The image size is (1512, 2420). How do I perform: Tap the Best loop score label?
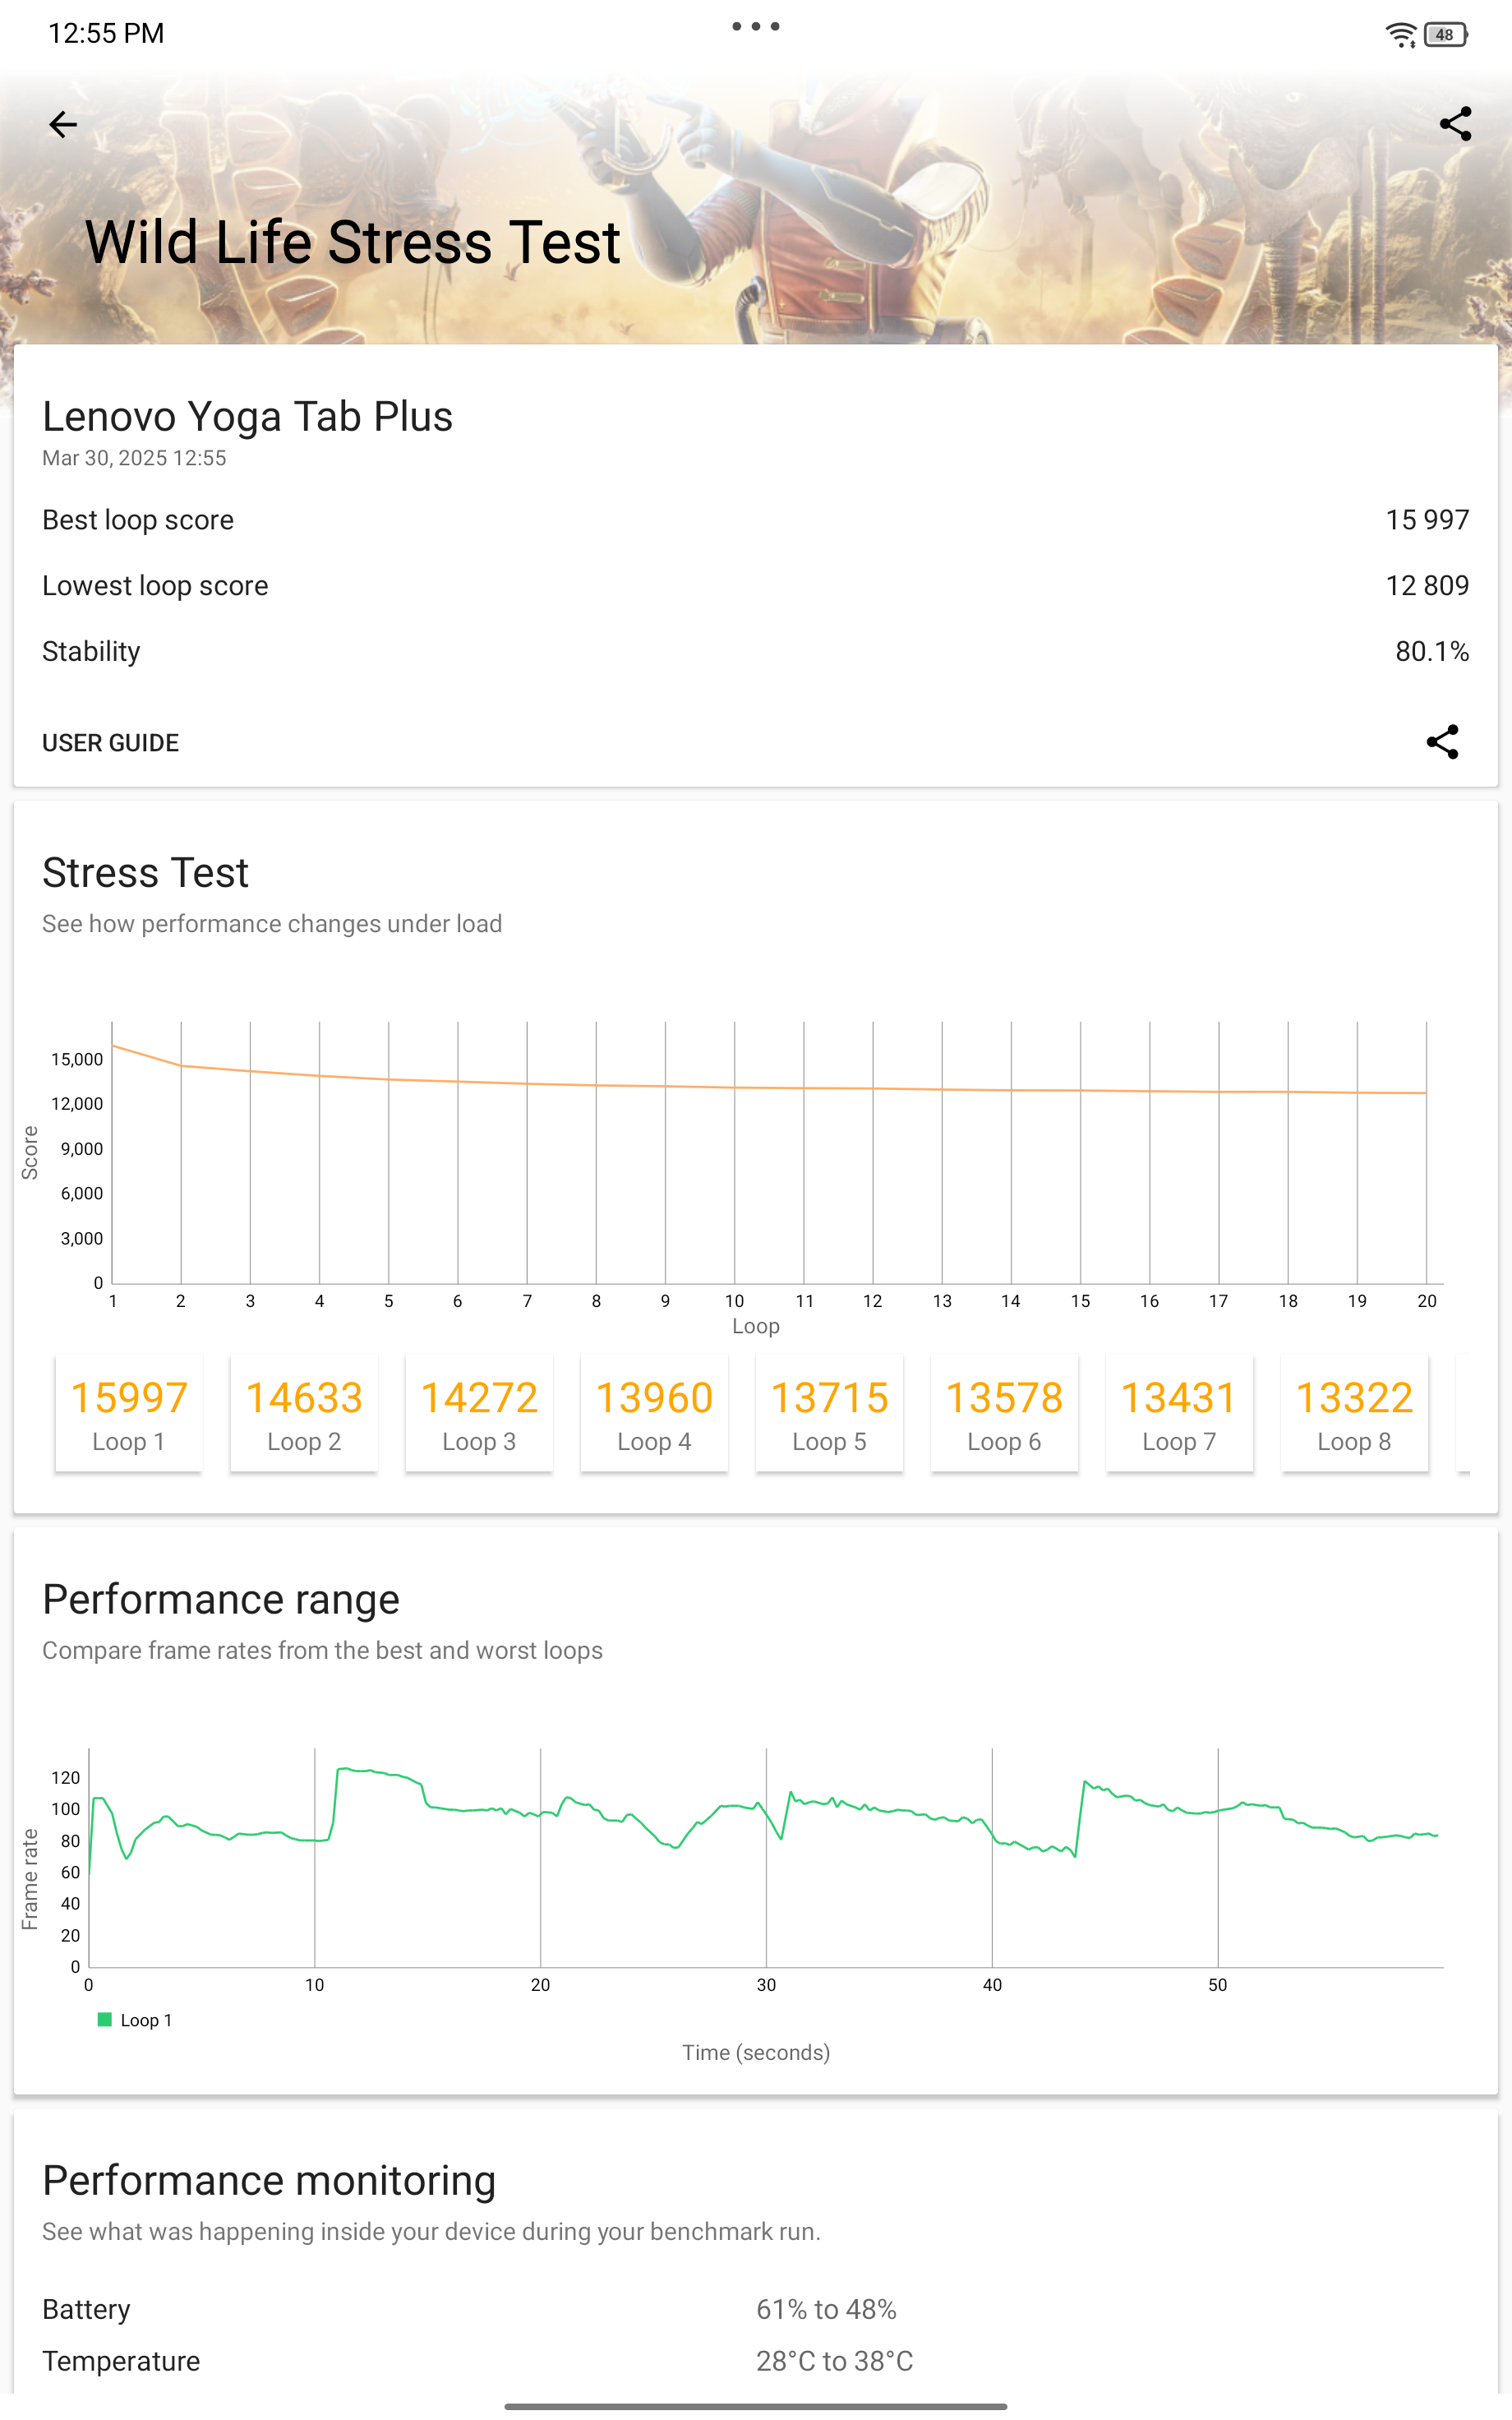pyautogui.click(x=138, y=520)
